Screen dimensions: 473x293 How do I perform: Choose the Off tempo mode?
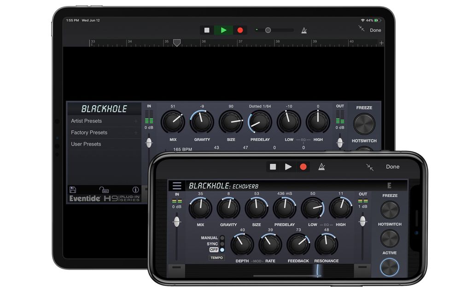222,250
